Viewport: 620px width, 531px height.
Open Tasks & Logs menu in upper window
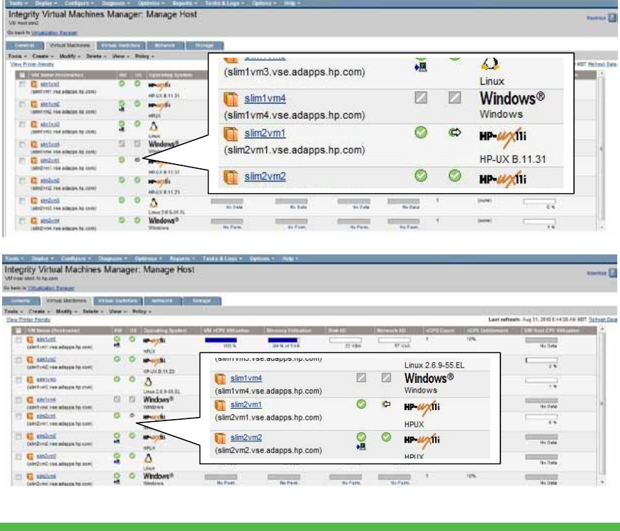[225, 3]
